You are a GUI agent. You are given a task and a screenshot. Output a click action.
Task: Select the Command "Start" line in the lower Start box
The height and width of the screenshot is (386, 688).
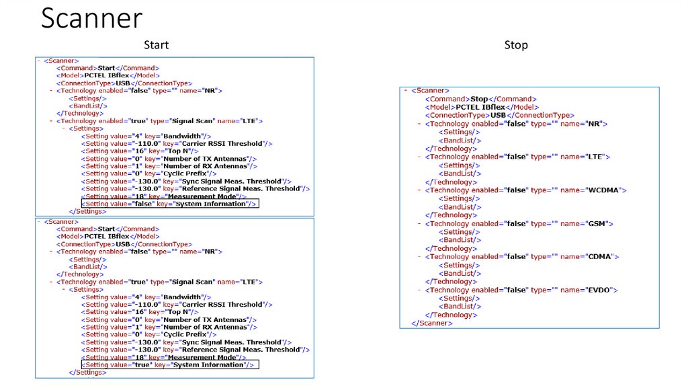tap(107, 229)
